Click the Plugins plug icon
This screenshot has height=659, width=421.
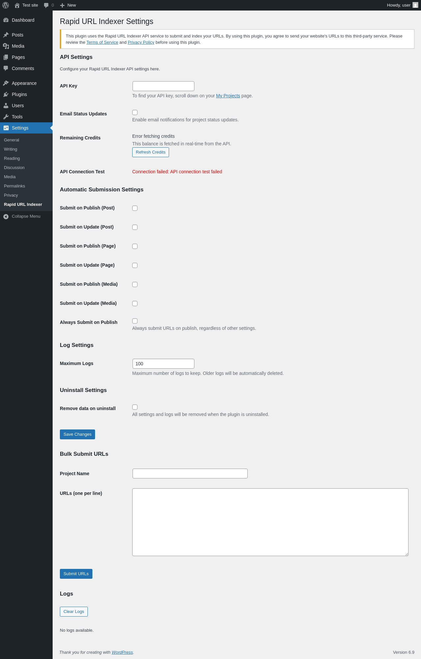coord(6,94)
